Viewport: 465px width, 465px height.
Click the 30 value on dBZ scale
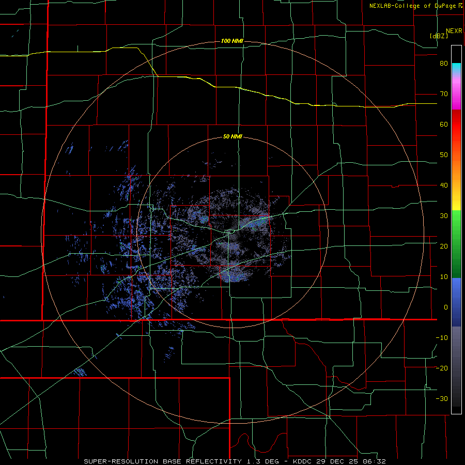pyautogui.click(x=444, y=215)
